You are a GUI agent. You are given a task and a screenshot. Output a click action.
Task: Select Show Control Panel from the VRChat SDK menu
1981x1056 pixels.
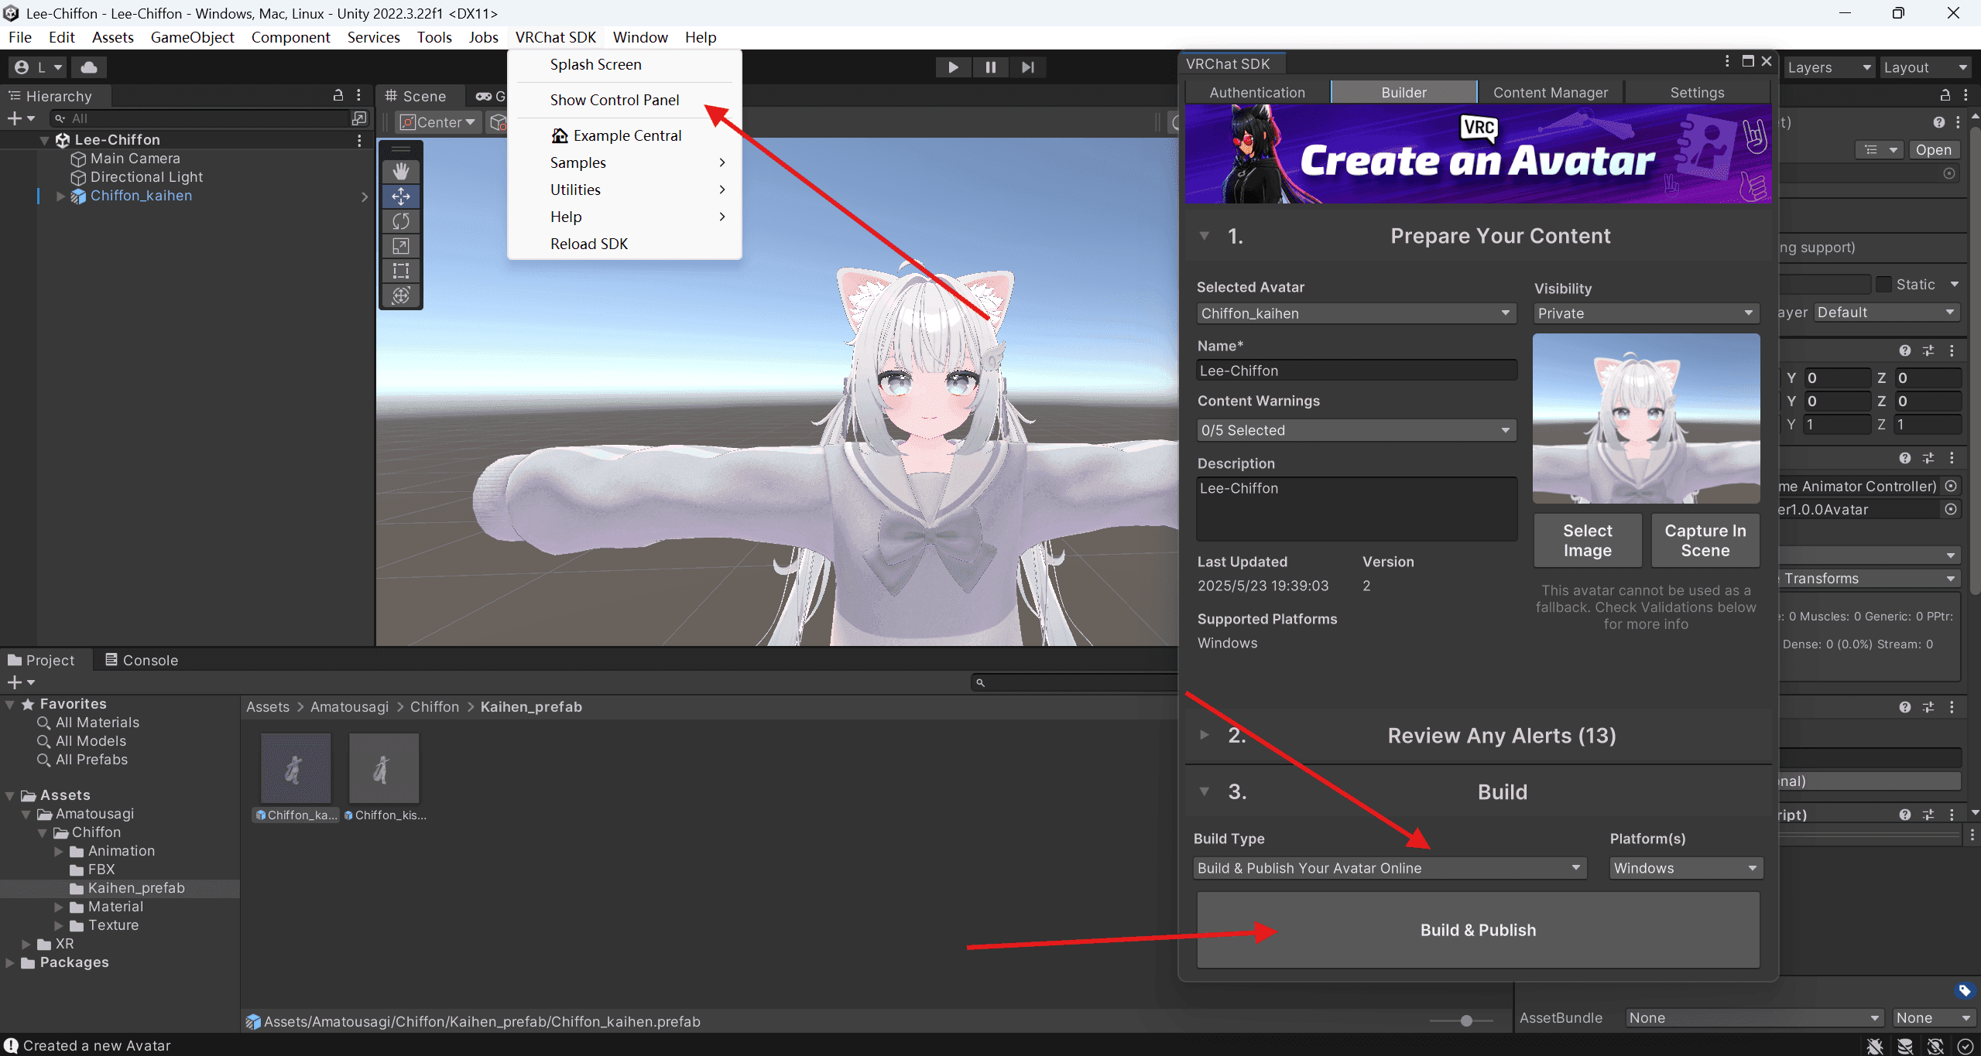click(614, 100)
